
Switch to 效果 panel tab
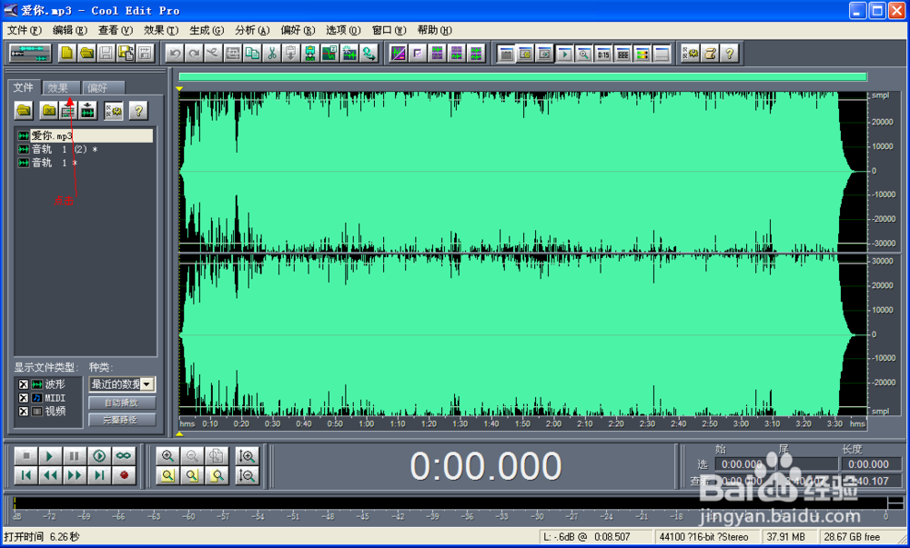coord(60,87)
